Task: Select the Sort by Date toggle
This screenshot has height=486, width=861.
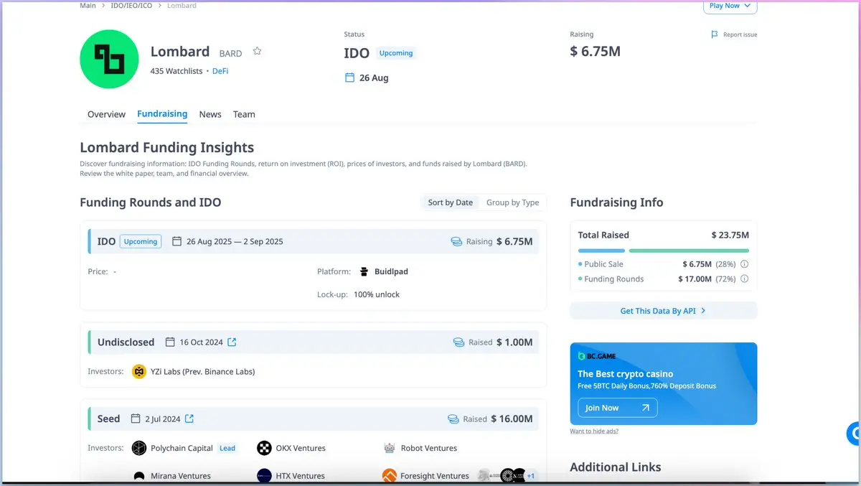Action: coord(451,202)
